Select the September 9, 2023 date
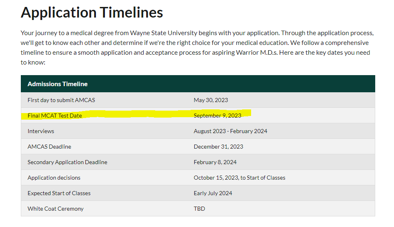 pos(217,116)
